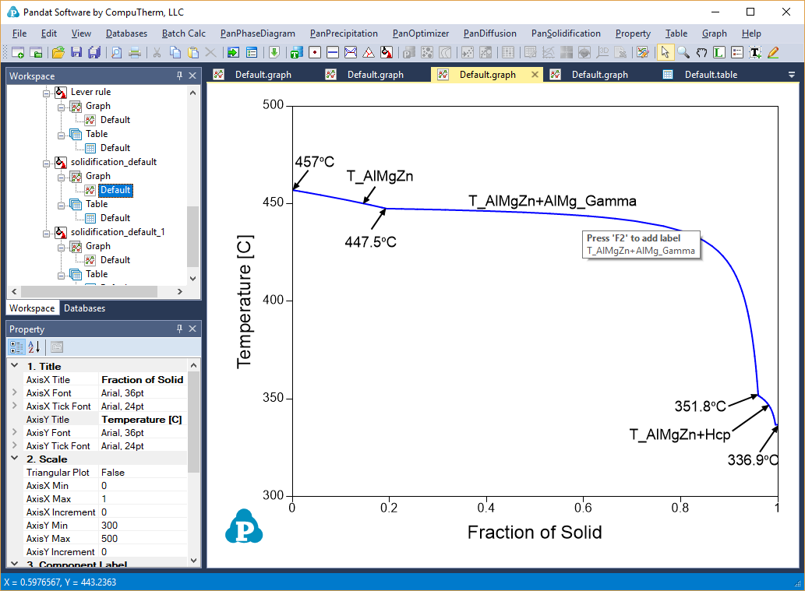
Task: Close the active Default.graph tab
Action: (535, 75)
